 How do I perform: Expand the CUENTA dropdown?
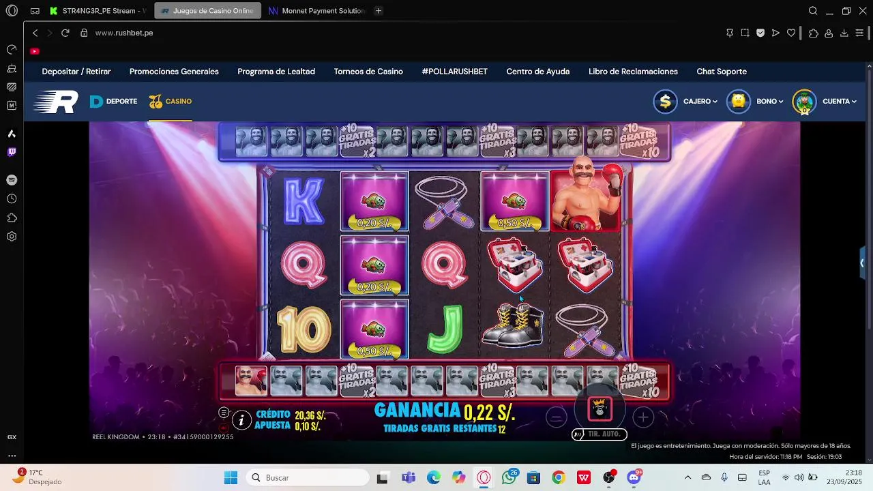coord(840,102)
